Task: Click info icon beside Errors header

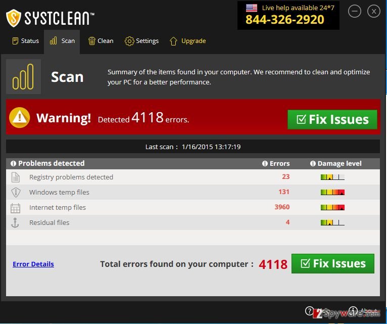Action: [265, 163]
